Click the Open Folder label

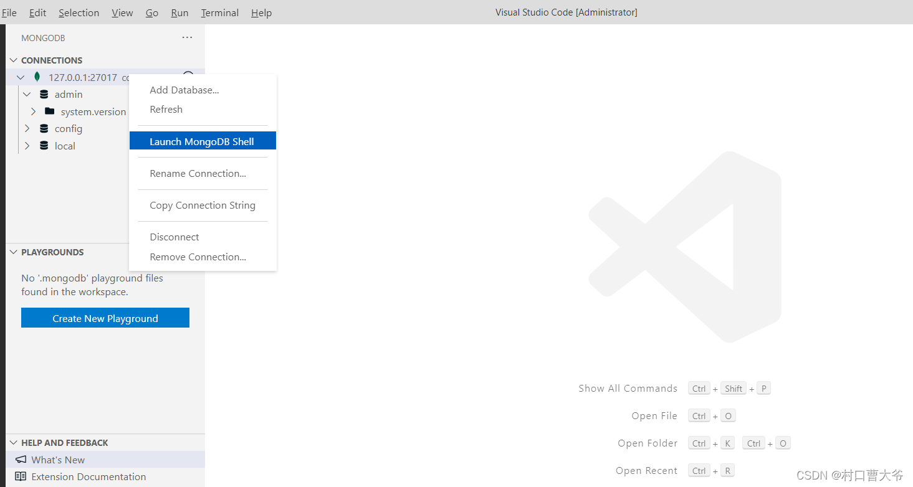648,443
